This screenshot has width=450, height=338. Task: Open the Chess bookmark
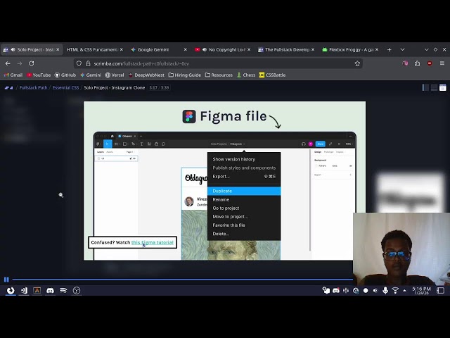pos(246,75)
